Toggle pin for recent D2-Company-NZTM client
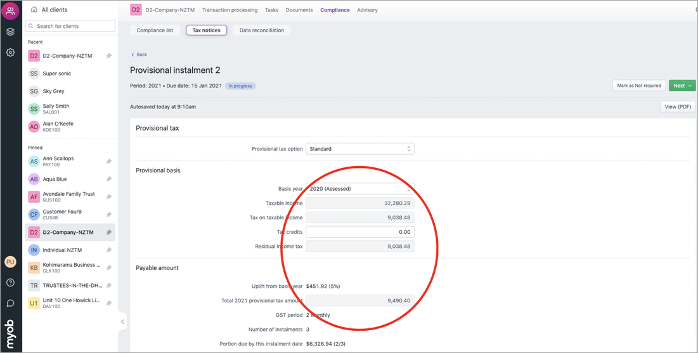The width and height of the screenshot is (698, 353). [108, 56]
